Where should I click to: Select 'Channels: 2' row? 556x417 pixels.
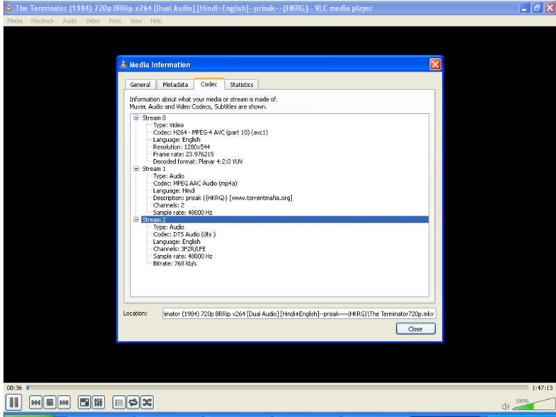[168, 205]
